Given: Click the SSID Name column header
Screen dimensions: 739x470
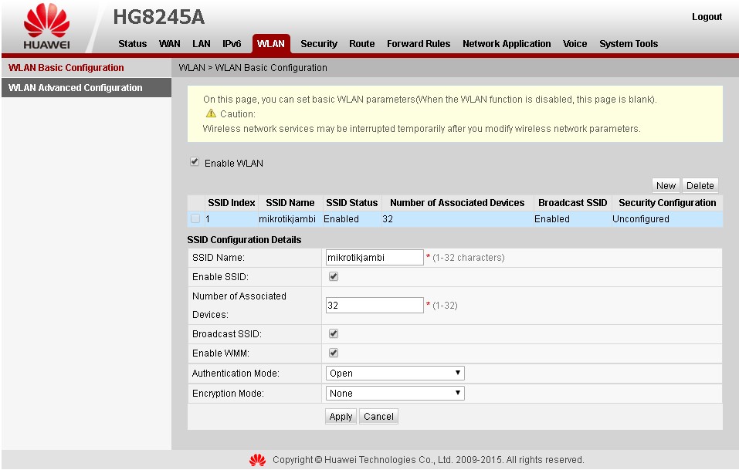Looking at the screenshot, I should 290,203.
